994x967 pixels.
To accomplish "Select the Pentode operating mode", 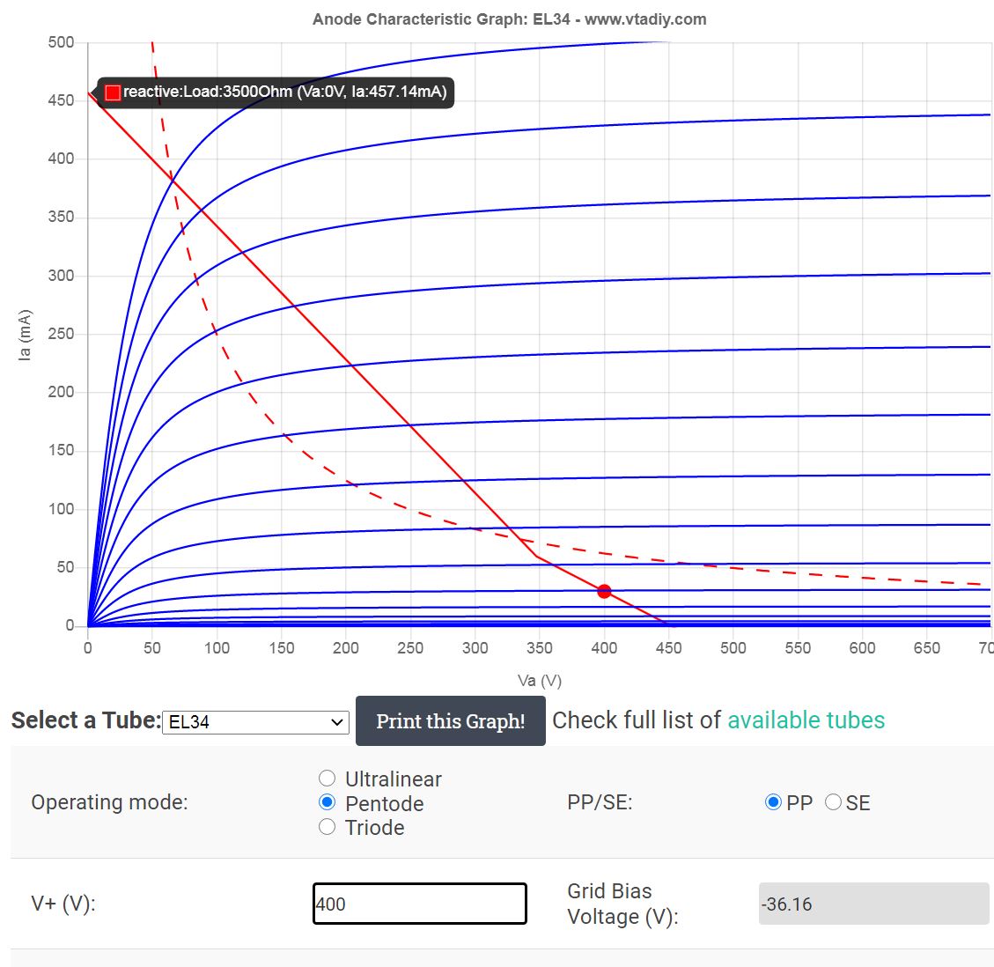I will pos(328,802).
